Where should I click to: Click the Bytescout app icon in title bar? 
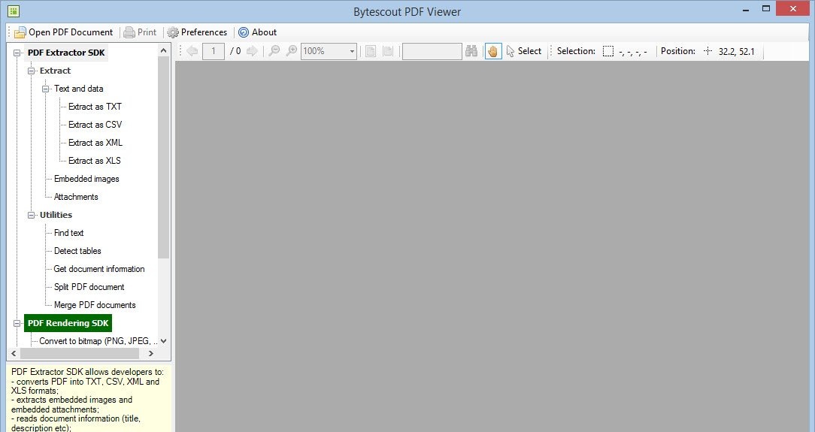14,11
